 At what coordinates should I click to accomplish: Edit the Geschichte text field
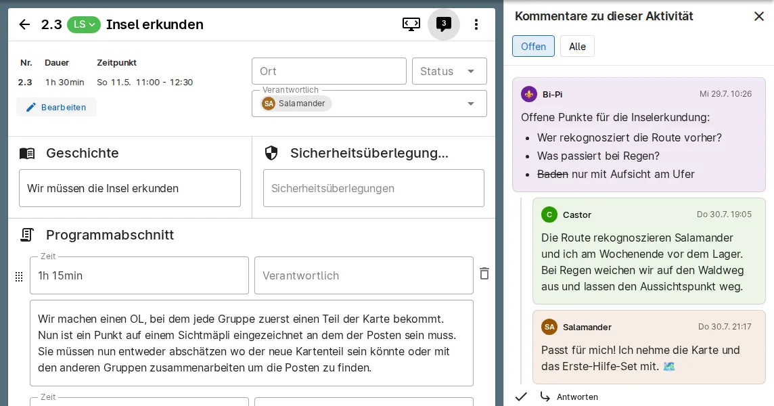(x=130, y=188)
